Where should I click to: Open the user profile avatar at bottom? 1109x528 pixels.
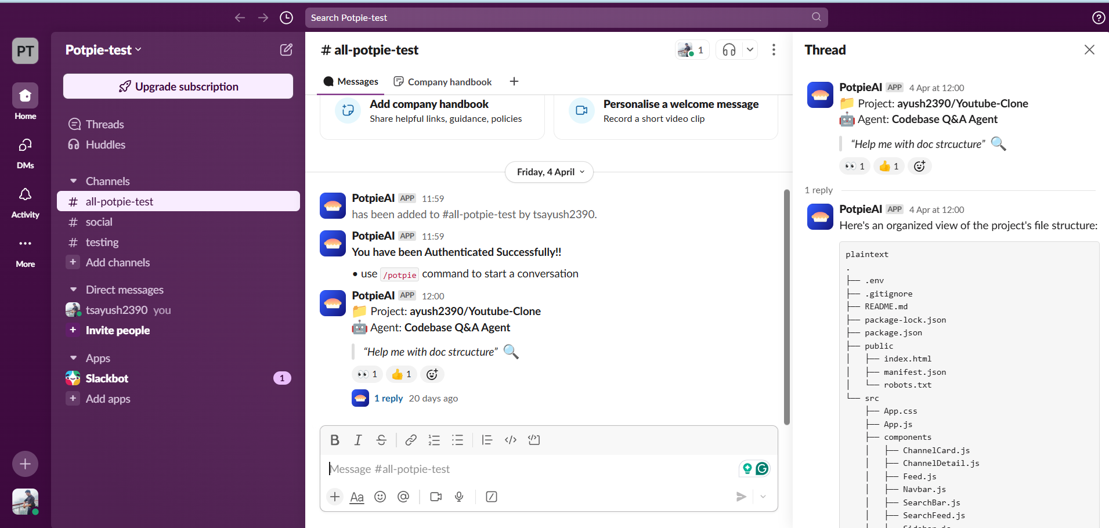click(26, 501)
